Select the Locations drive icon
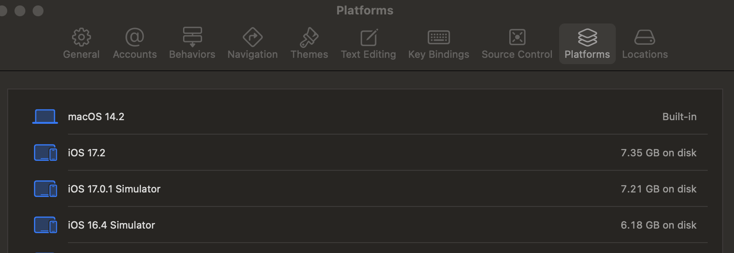This screenshot has width=734, height=253. pyautogui.click(x=645, y=37)
